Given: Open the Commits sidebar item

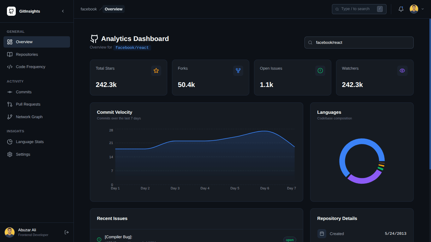Looking at the screenshot, I should pyautogui.click(x=37, y=92).
